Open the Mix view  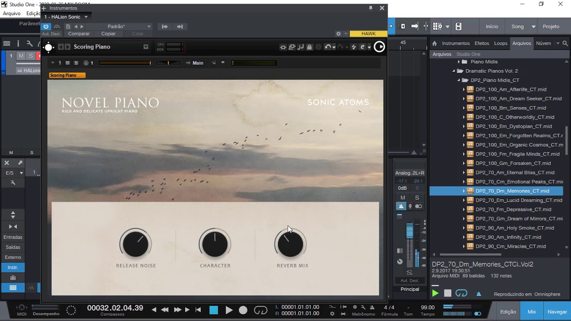pyautogui.click(x=532, y=312)
